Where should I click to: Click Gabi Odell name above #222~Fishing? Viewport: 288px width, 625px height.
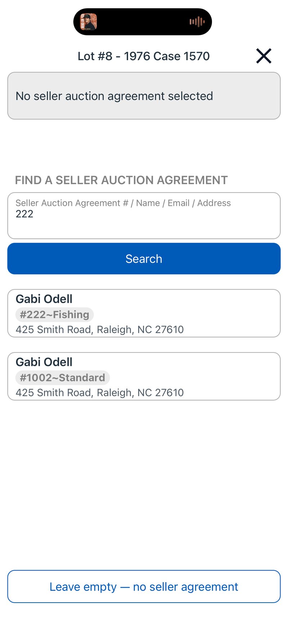click(44, 299)
